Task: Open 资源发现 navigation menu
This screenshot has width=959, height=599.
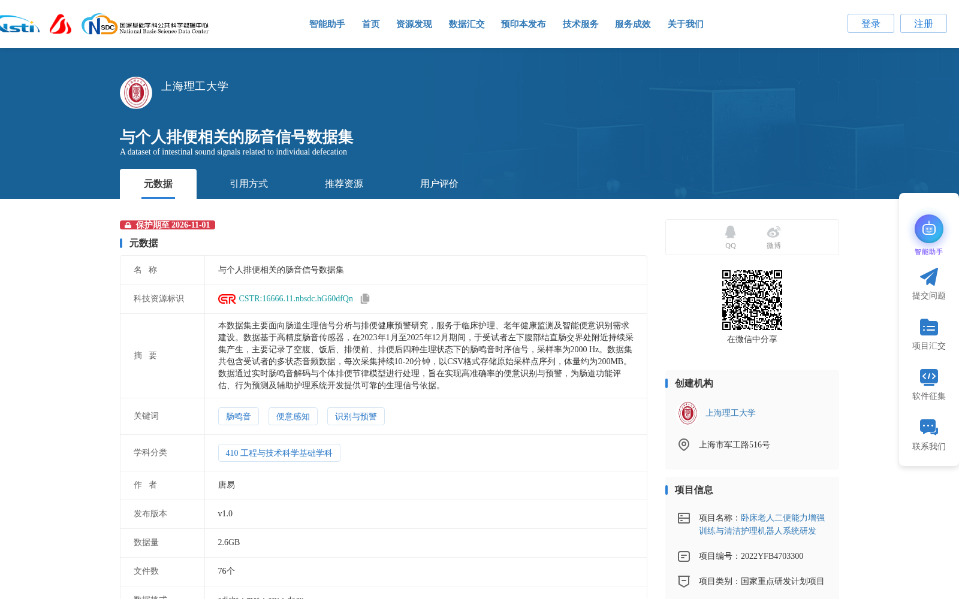Action: 414,24
